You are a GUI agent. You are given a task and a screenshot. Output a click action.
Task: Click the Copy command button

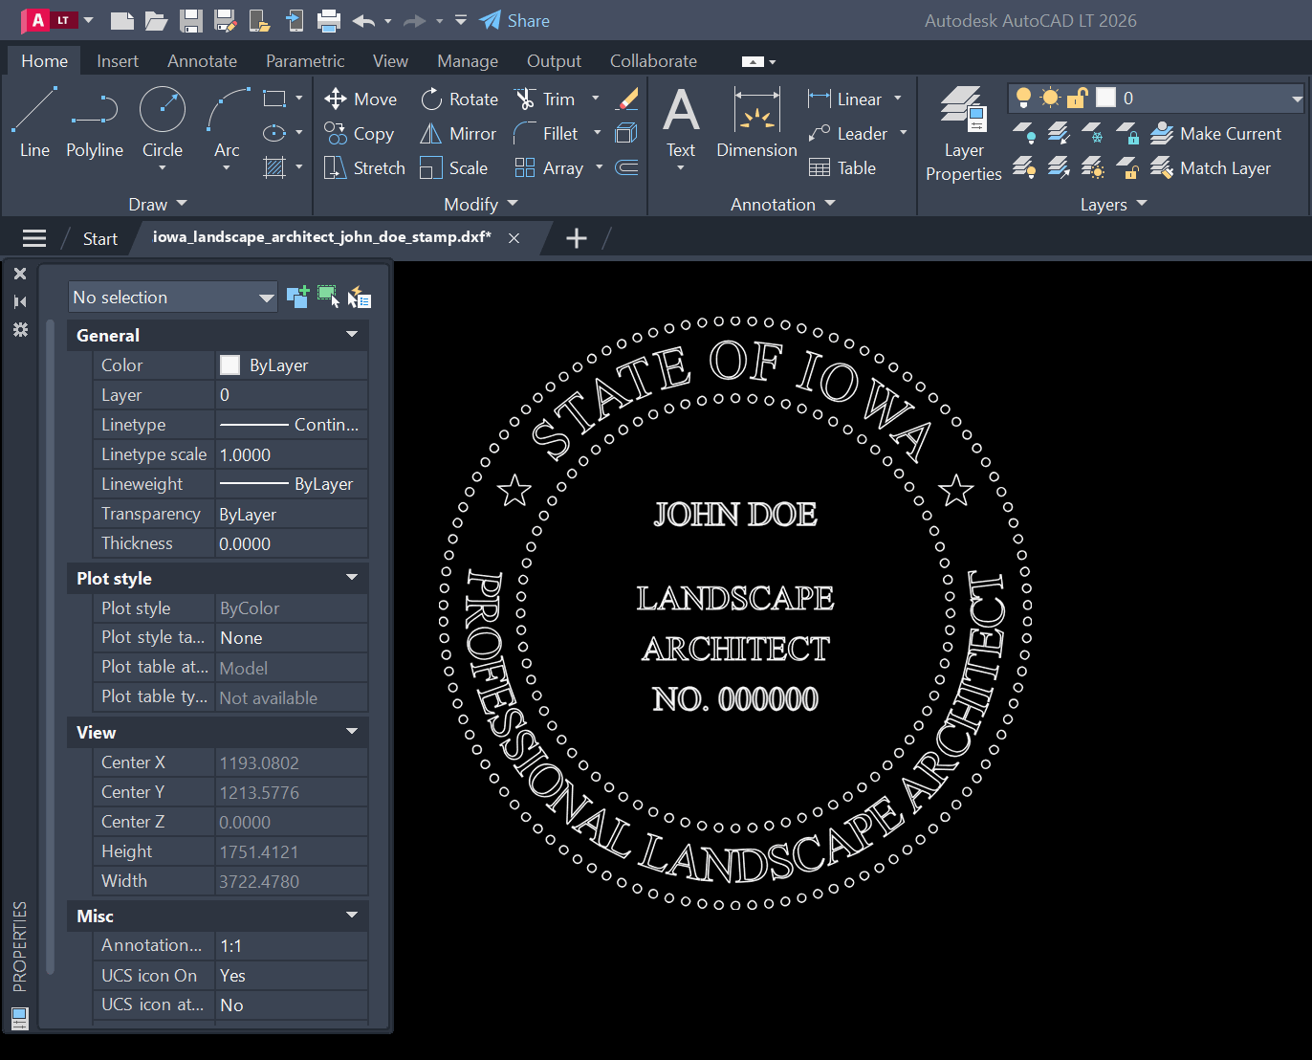click(x=359, y=133)
